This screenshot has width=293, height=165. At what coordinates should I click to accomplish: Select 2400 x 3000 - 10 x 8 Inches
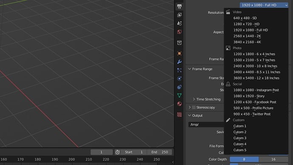coord(256,66)
